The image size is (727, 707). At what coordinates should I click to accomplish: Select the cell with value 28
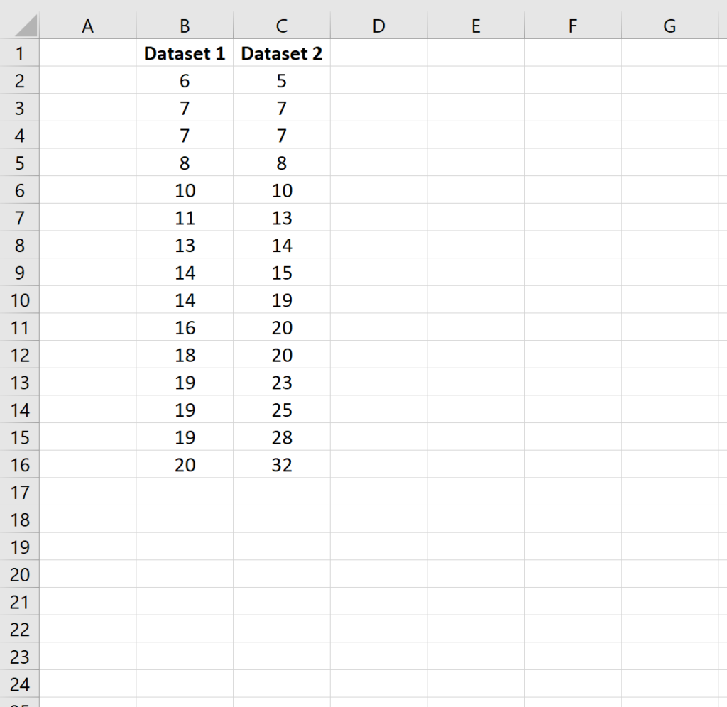pos(281,437)
